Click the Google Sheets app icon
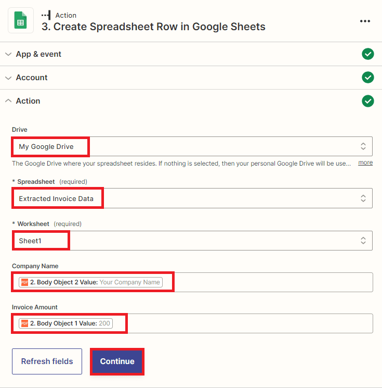Screen dimensions: 382x388 tap(21, 21)
